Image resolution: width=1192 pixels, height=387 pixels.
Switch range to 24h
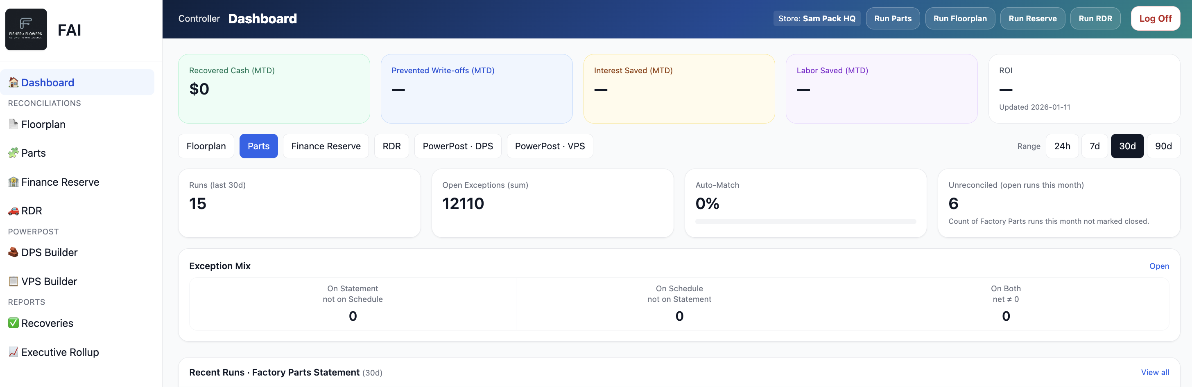(1063, 146)
